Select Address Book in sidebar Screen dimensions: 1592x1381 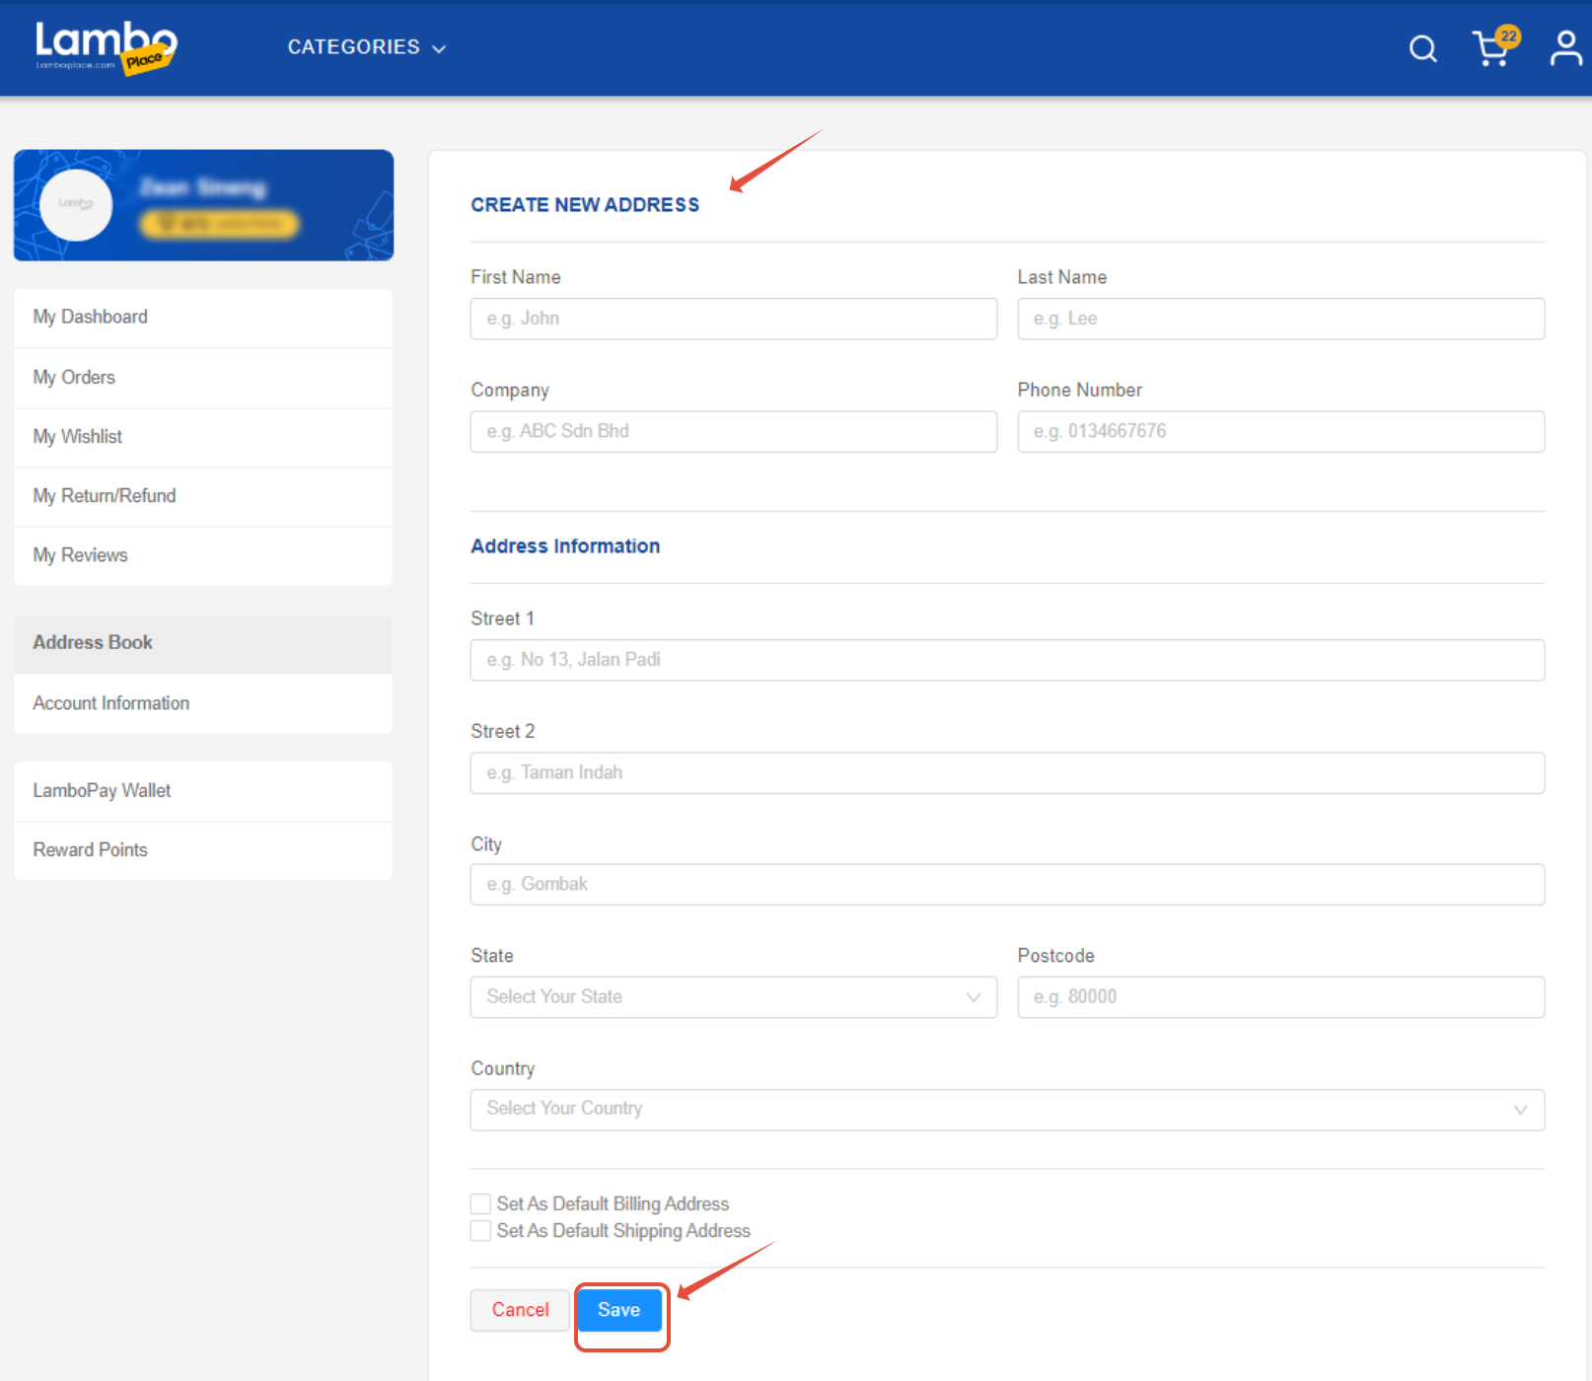tap(203, 643)
